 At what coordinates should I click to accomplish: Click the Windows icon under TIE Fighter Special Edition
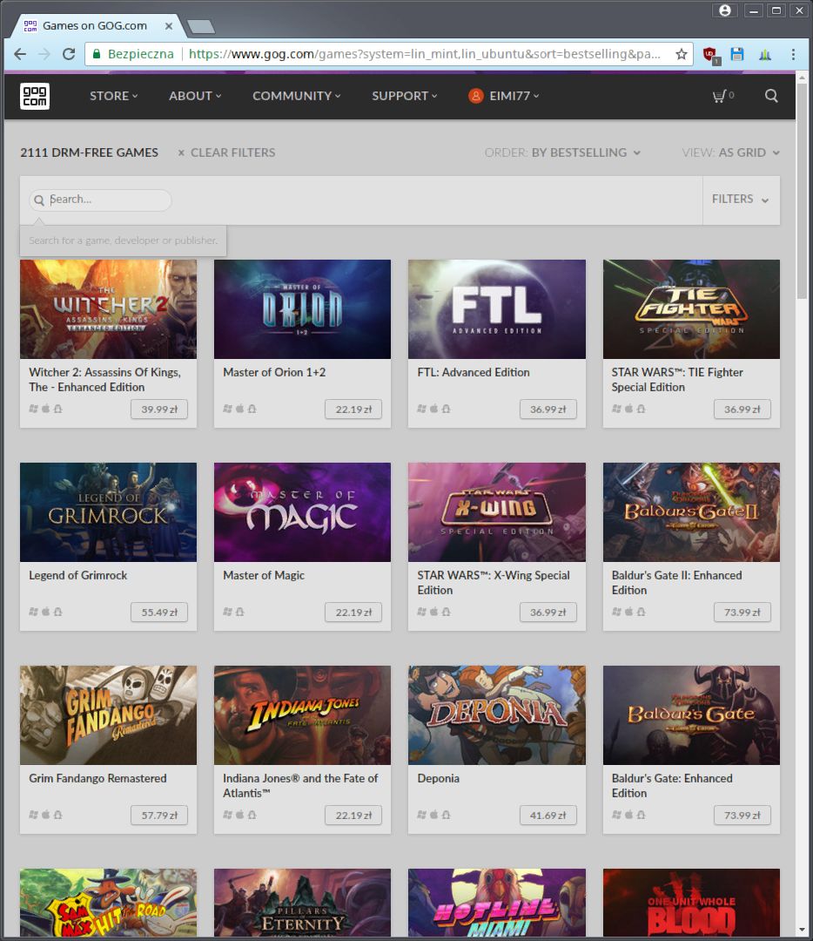tap(616, 409)
